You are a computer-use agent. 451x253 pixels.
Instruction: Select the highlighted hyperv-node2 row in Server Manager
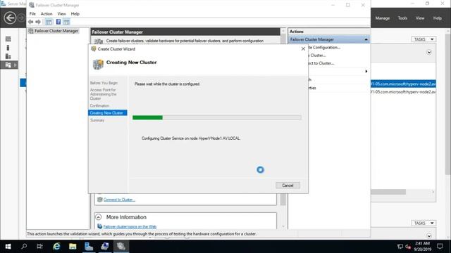(x=403, y=84)
